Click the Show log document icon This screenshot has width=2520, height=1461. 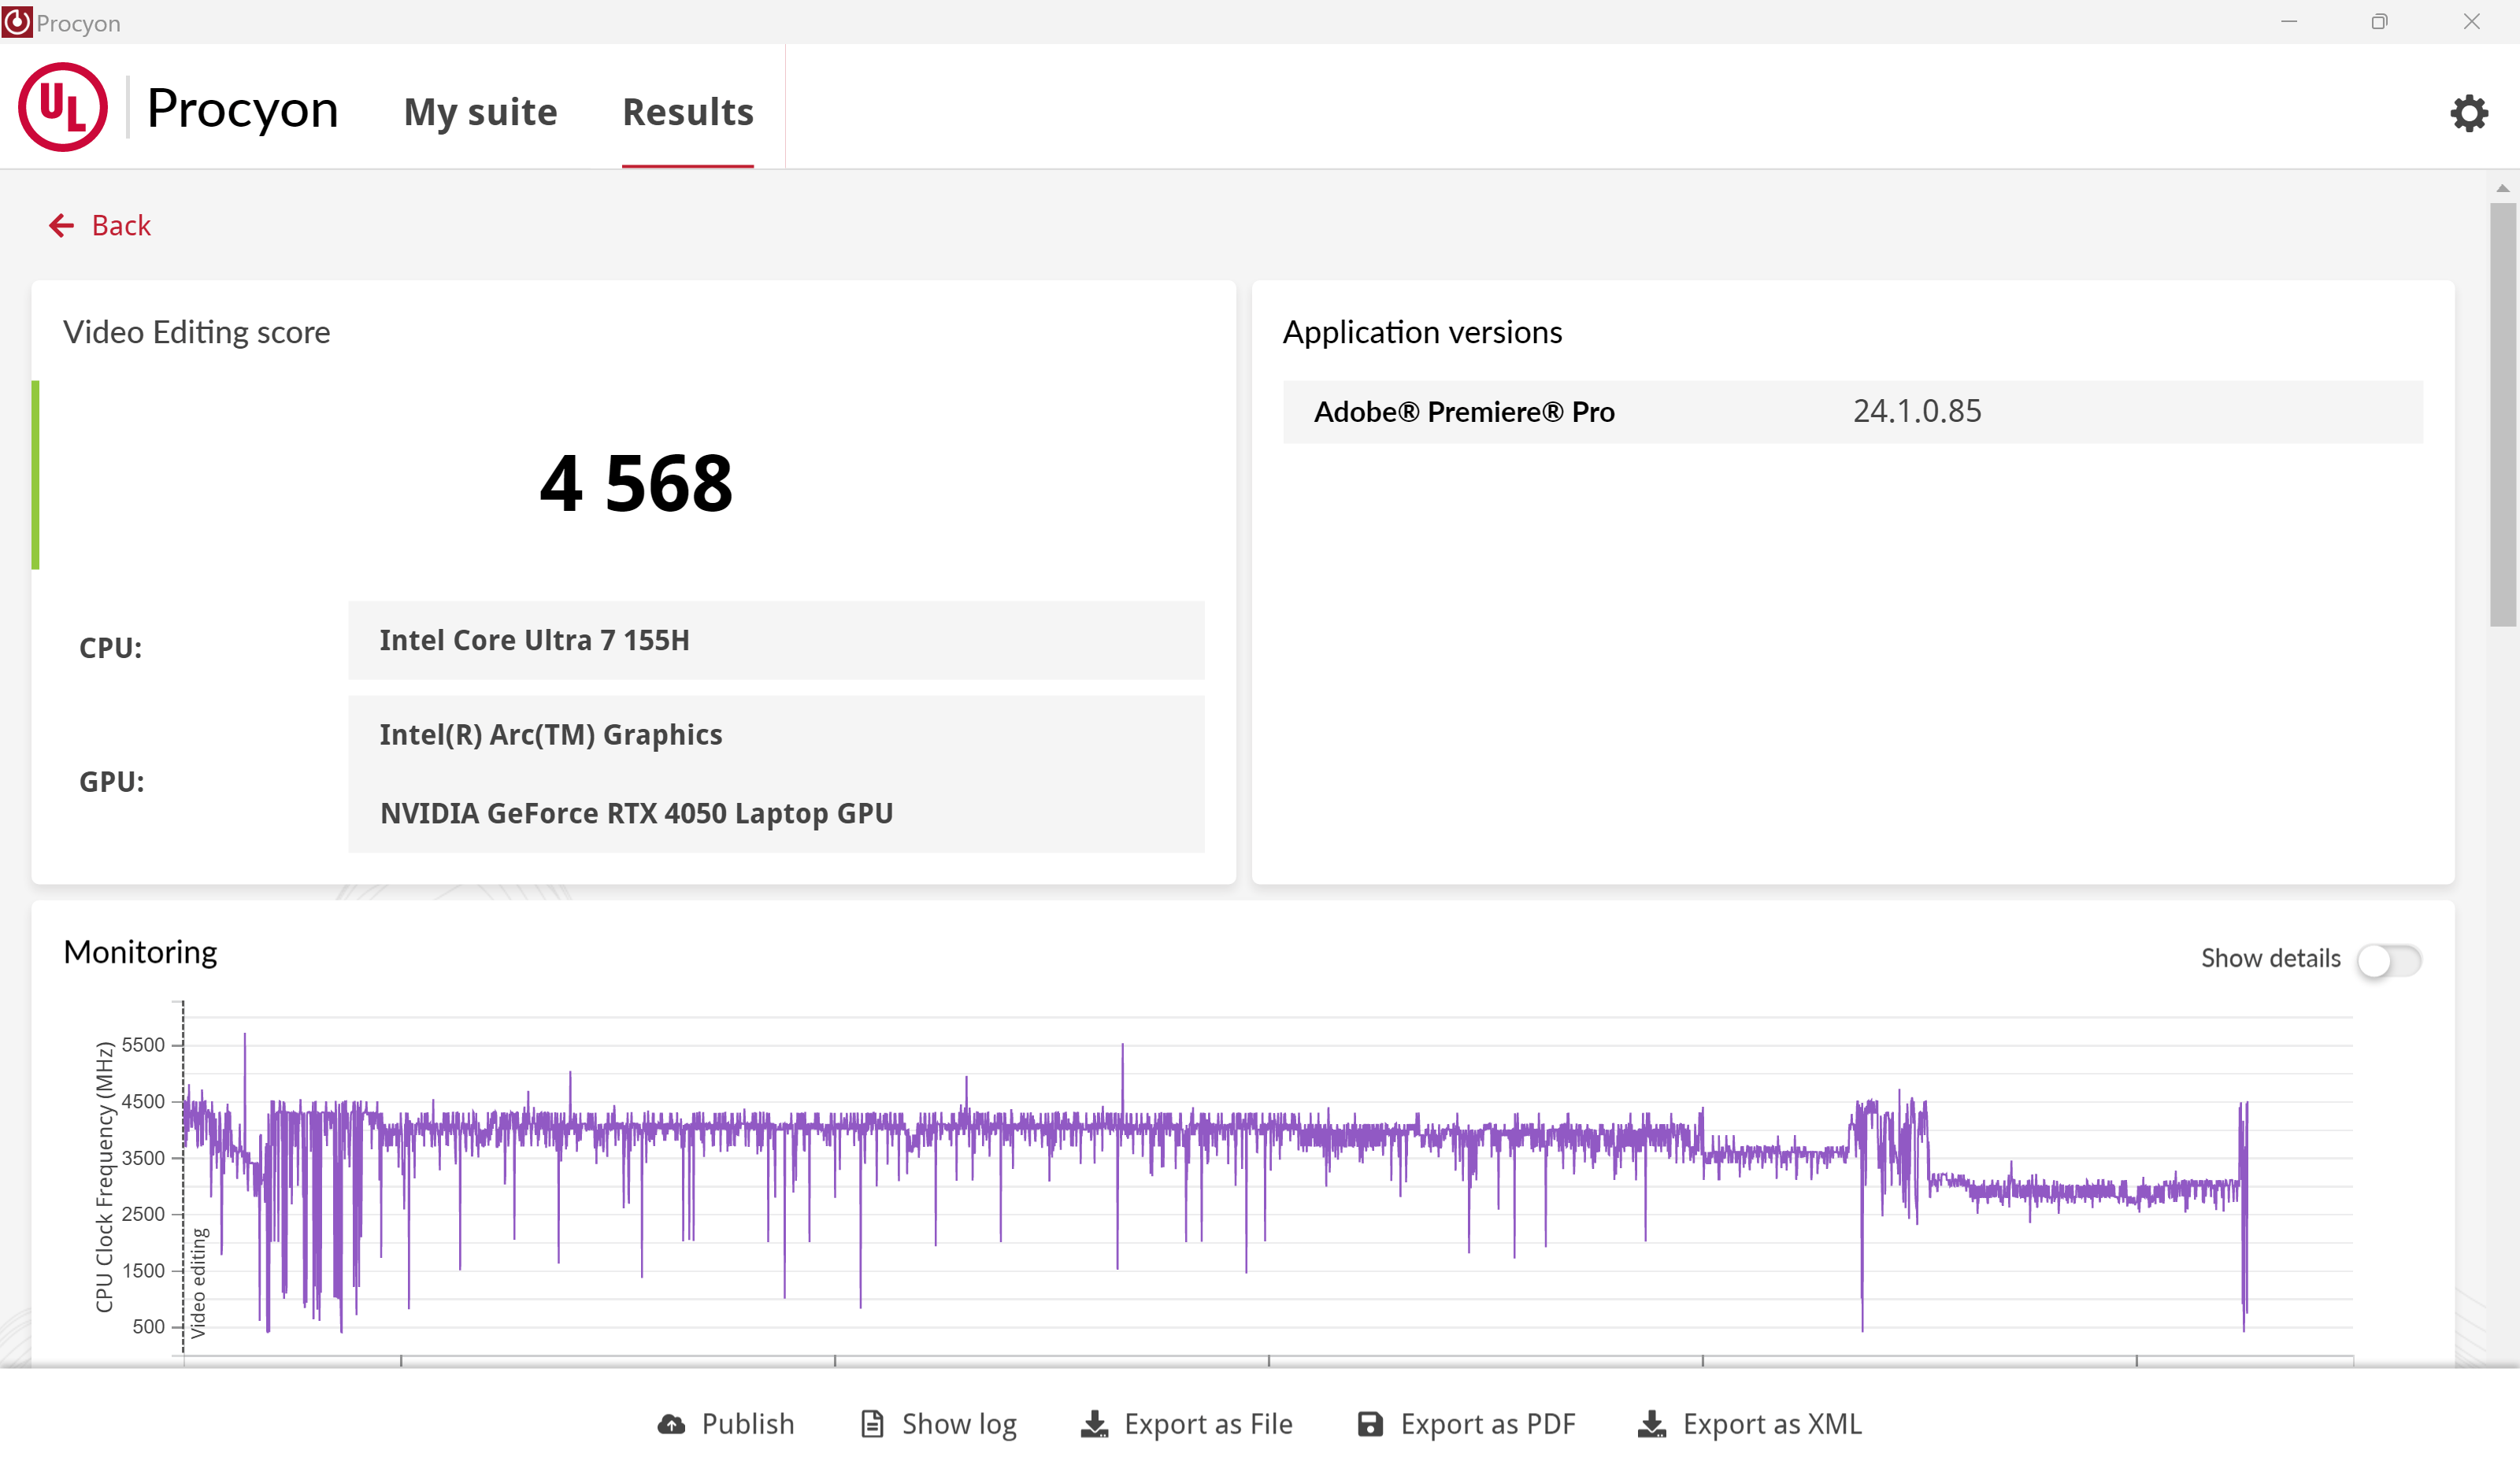[x=872, y=1424]
